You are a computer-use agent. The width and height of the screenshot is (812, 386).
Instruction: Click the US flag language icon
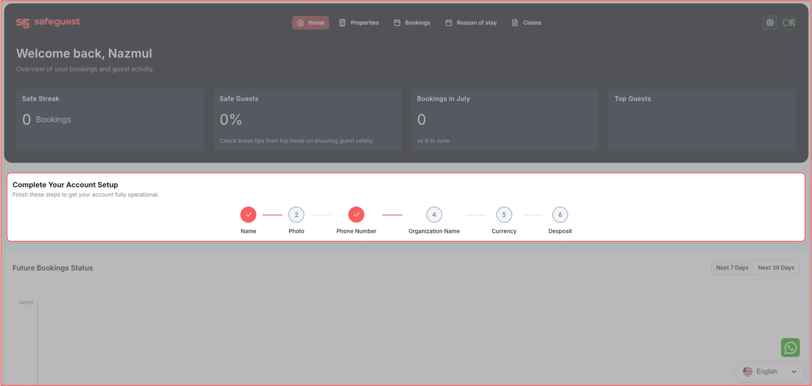pyautogui.click(x=748, y=371)
